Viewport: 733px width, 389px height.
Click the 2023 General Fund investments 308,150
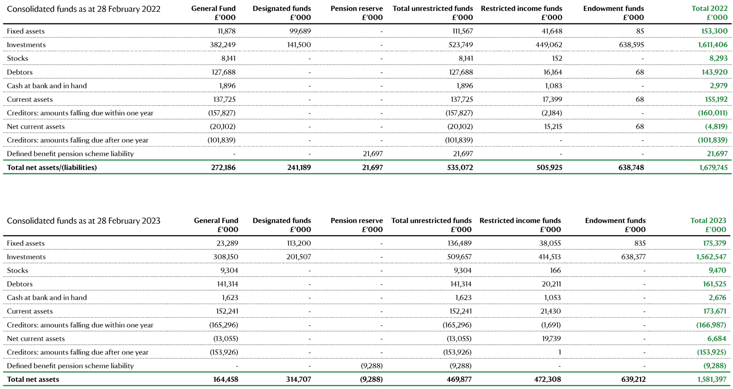tap(226, 257)
